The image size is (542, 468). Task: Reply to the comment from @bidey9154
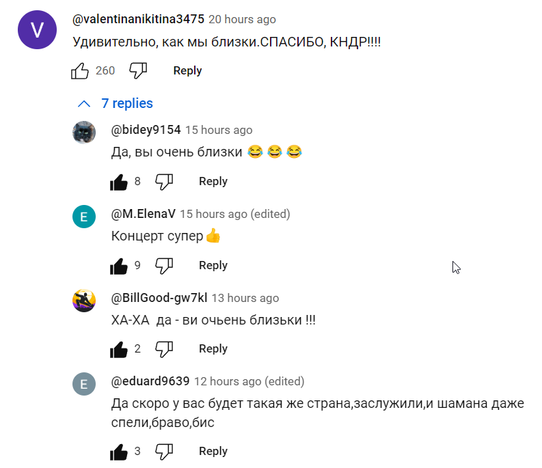tap(213, 181)
